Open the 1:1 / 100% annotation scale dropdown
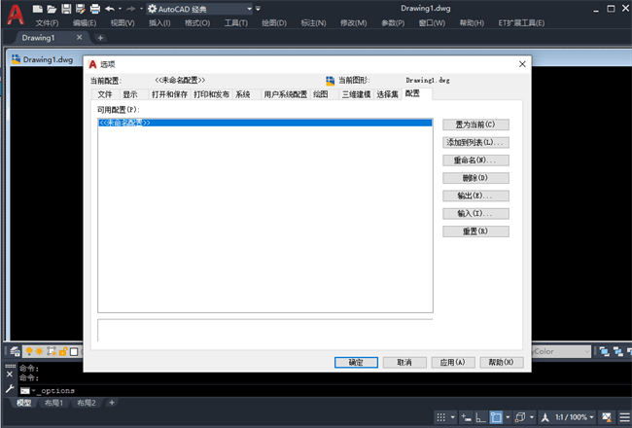Image resolution: width=632 pixels, height=428 pixels. (575, 417)
